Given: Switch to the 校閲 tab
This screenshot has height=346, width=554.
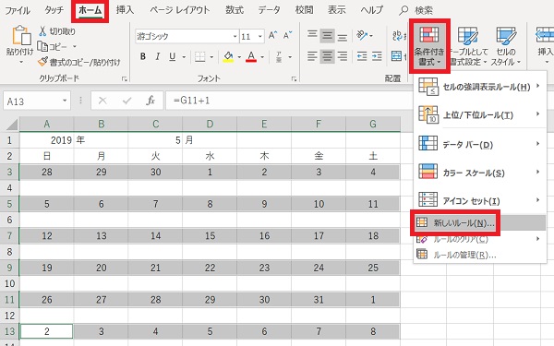Looking at the screenshot, I should point(304,10).
